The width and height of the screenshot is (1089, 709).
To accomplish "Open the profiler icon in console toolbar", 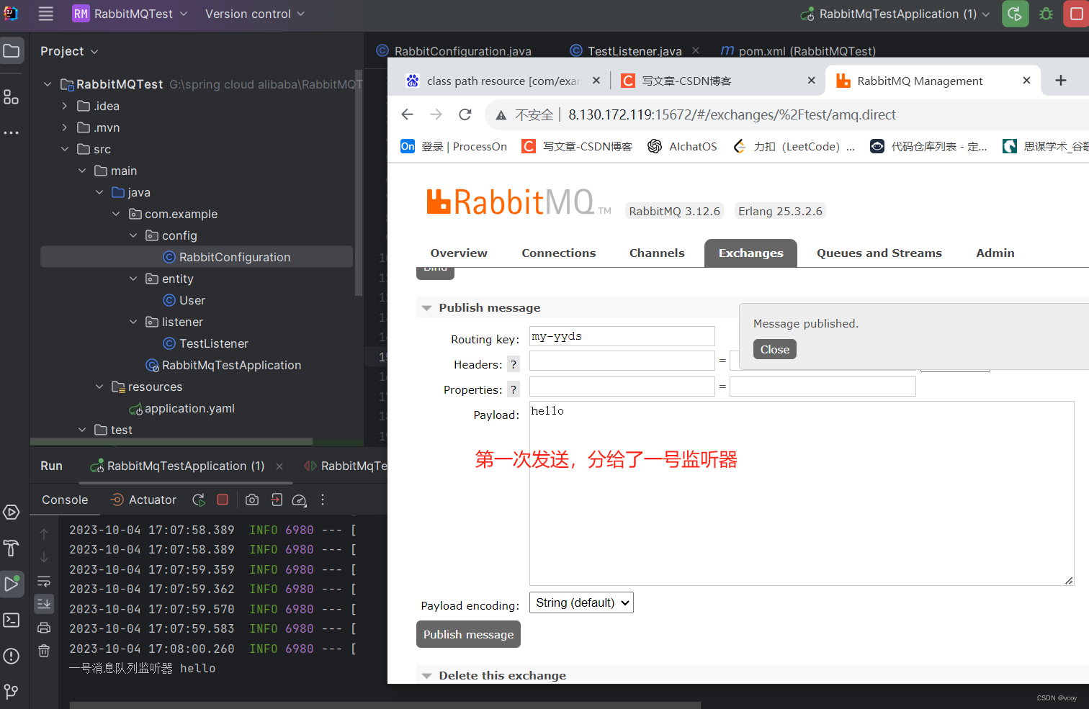I will click(300, 500).
